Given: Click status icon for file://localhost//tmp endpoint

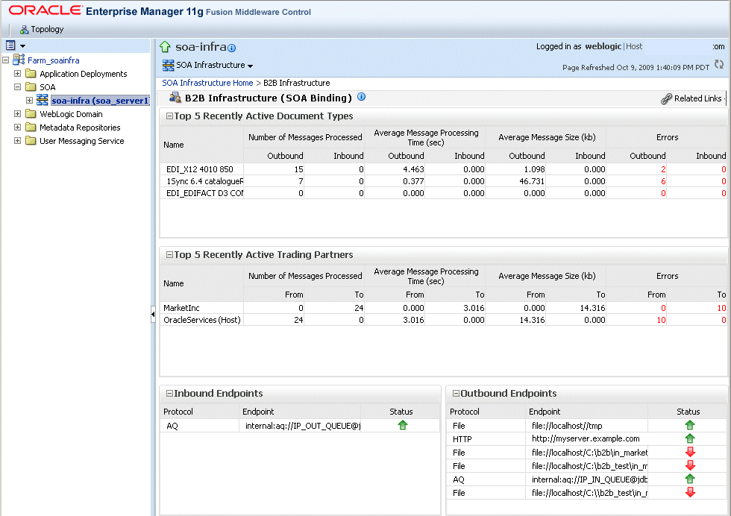Looking at the screenshot, I should click(x=690, y=425).
